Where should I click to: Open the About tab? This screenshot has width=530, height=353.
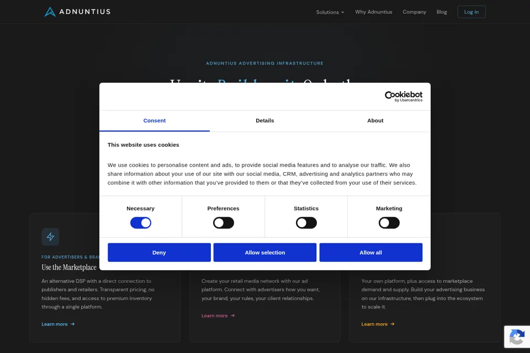[375, 121]
